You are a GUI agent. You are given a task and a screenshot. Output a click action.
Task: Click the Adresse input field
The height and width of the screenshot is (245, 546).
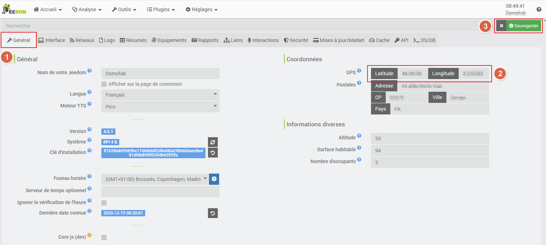(x=443, y=86)
